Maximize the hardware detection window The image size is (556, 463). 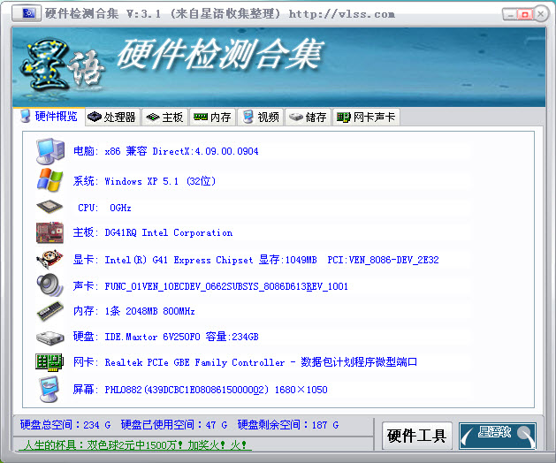pos(524,14)
